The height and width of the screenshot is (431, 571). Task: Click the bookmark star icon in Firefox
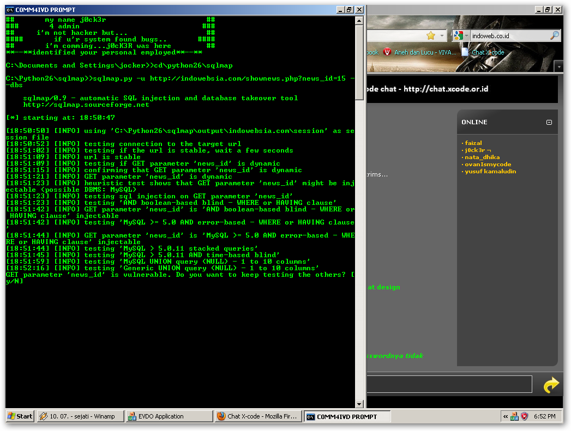pyautogui.click(x=431, y=35)
